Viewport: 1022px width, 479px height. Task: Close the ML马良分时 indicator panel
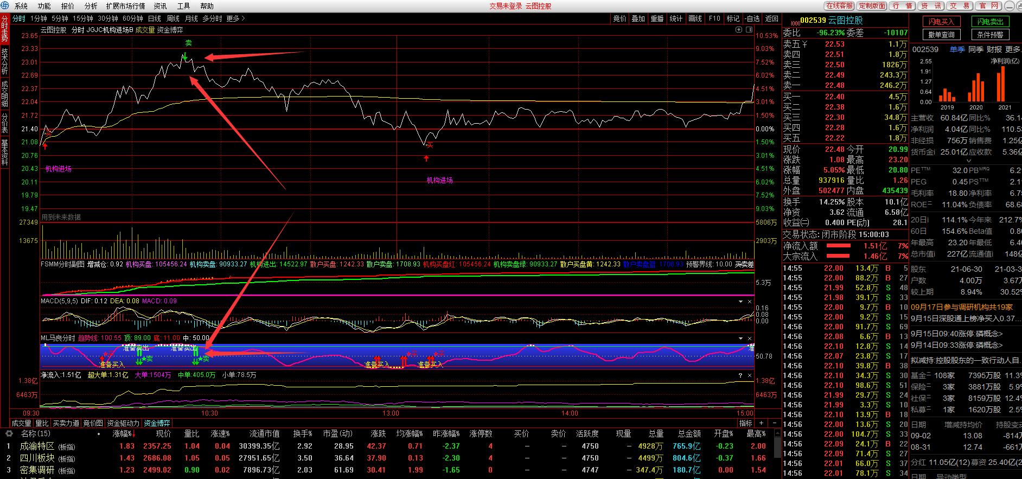pyautogui.click(x=750, y=339)
